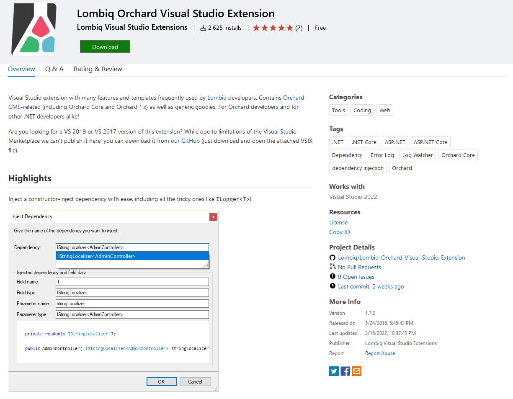Follow the Lombiq link in description
Viewport: 513px width, 399px height.
217,98
